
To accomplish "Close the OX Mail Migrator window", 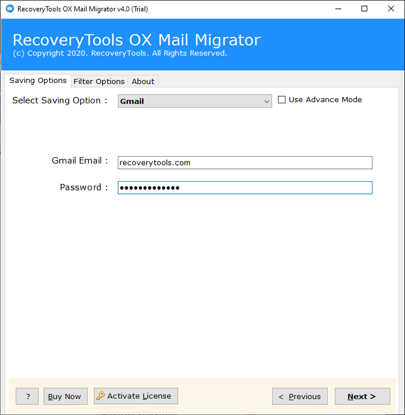I will (390, 9).
